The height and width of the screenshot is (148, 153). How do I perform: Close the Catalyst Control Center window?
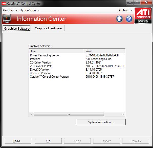[x=146, y=3]
